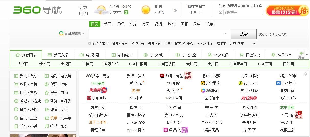The height and width of the screenshot is (137, 310).
Task: Click the home icon on 推荐网站 tab
Action: click(x=18, y=55)
